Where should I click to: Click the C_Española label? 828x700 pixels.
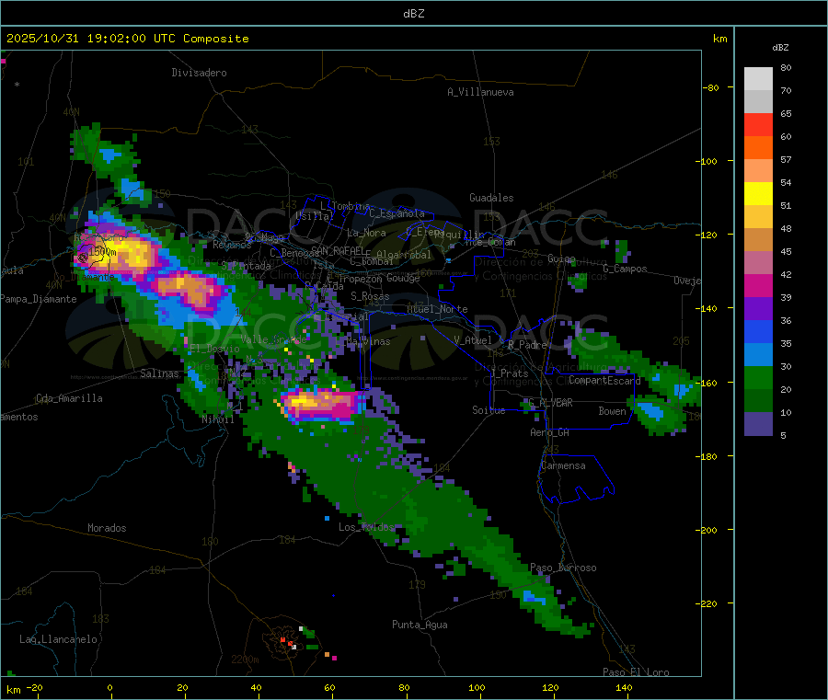tap(397, 213)
